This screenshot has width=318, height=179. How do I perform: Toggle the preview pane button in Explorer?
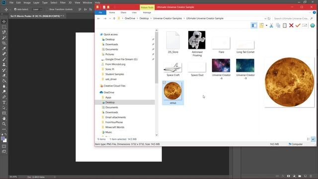254,25
